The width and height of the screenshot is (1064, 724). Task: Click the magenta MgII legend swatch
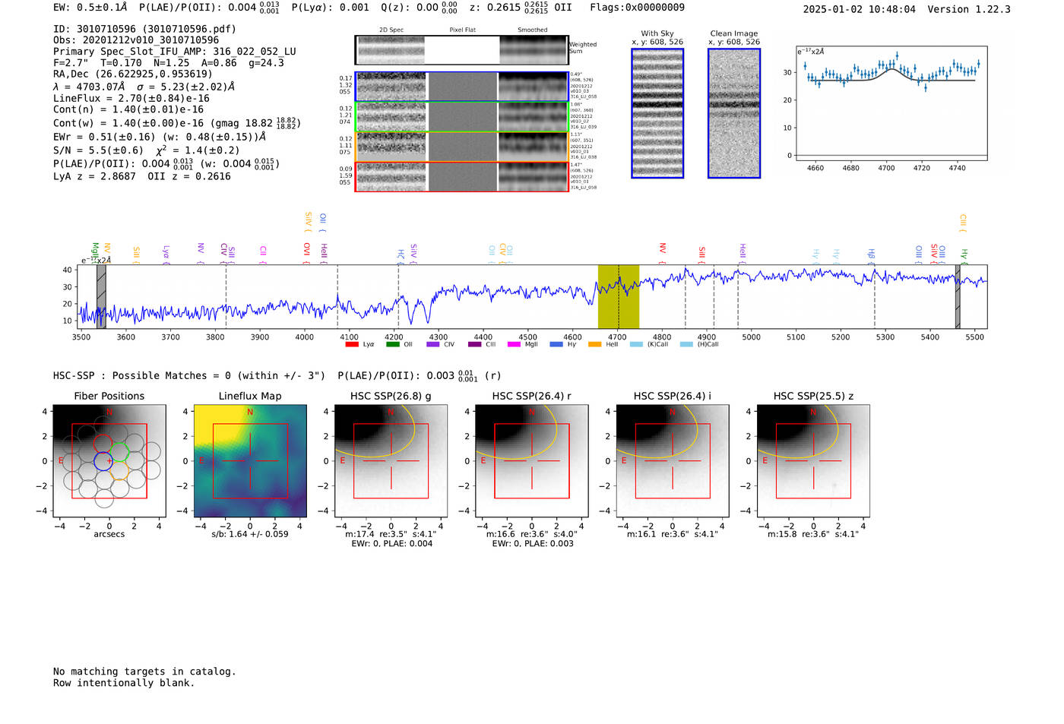[515, 344]
